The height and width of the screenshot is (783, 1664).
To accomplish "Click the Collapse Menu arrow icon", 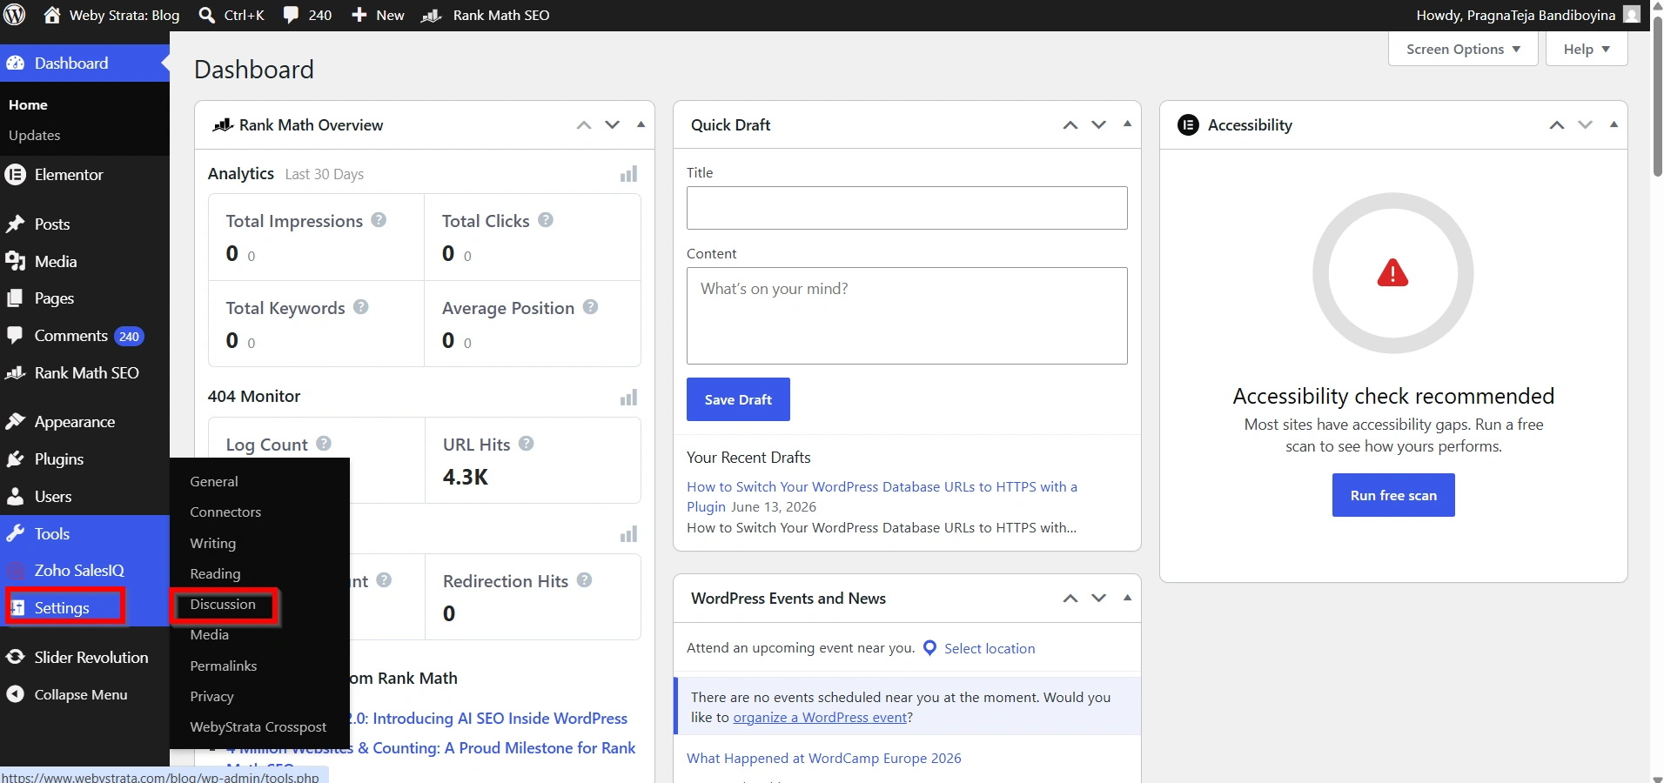I will 15,694.
